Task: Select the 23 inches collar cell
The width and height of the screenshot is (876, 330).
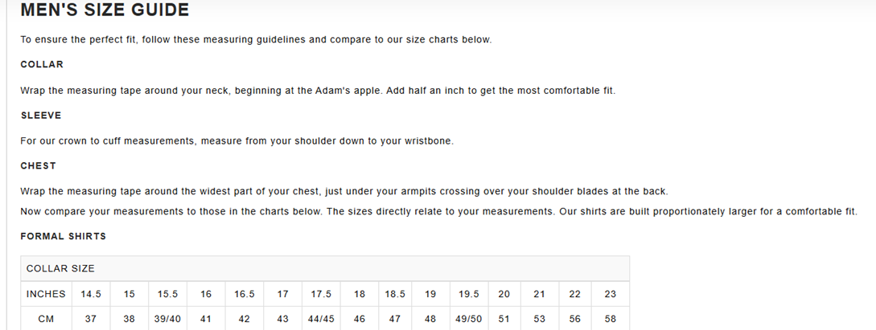Action: tap(610, 294)
